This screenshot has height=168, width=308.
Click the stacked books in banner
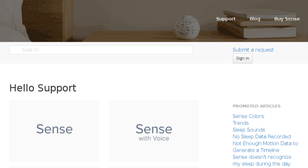coord(259,23)
